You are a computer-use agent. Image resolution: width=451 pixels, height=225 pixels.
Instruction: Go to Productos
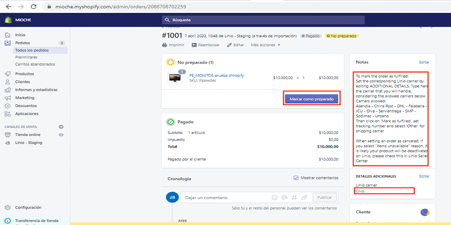(x=24, y=74)
